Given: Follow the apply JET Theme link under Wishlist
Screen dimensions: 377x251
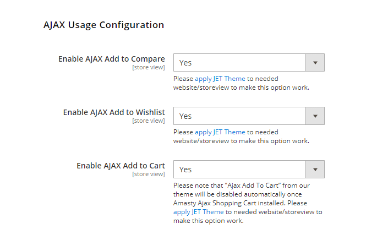Looking at the screenshot, I should point(220,132).
